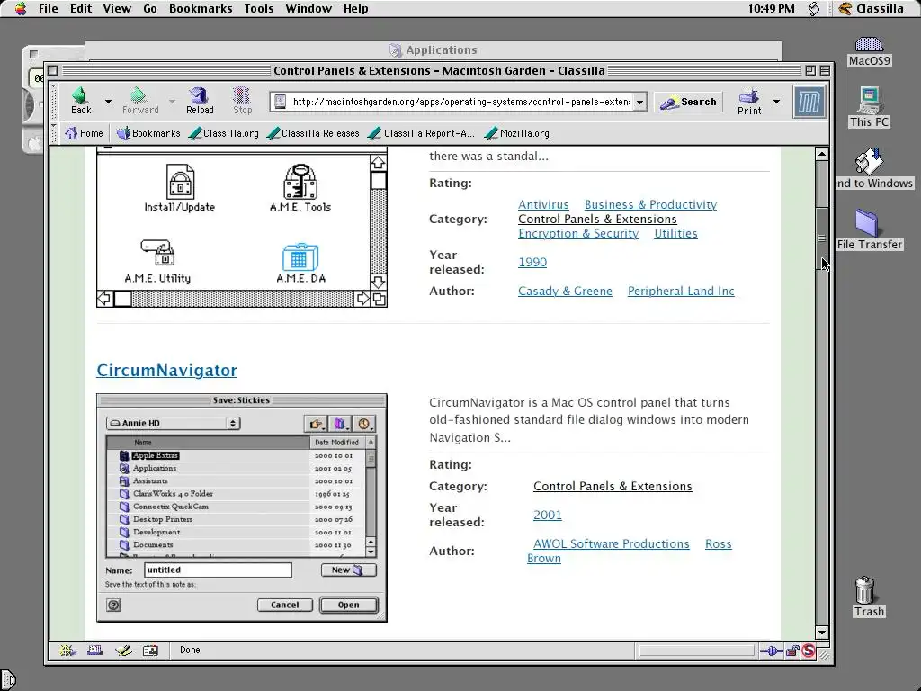Open the Utilities category link

click(675, 233)
